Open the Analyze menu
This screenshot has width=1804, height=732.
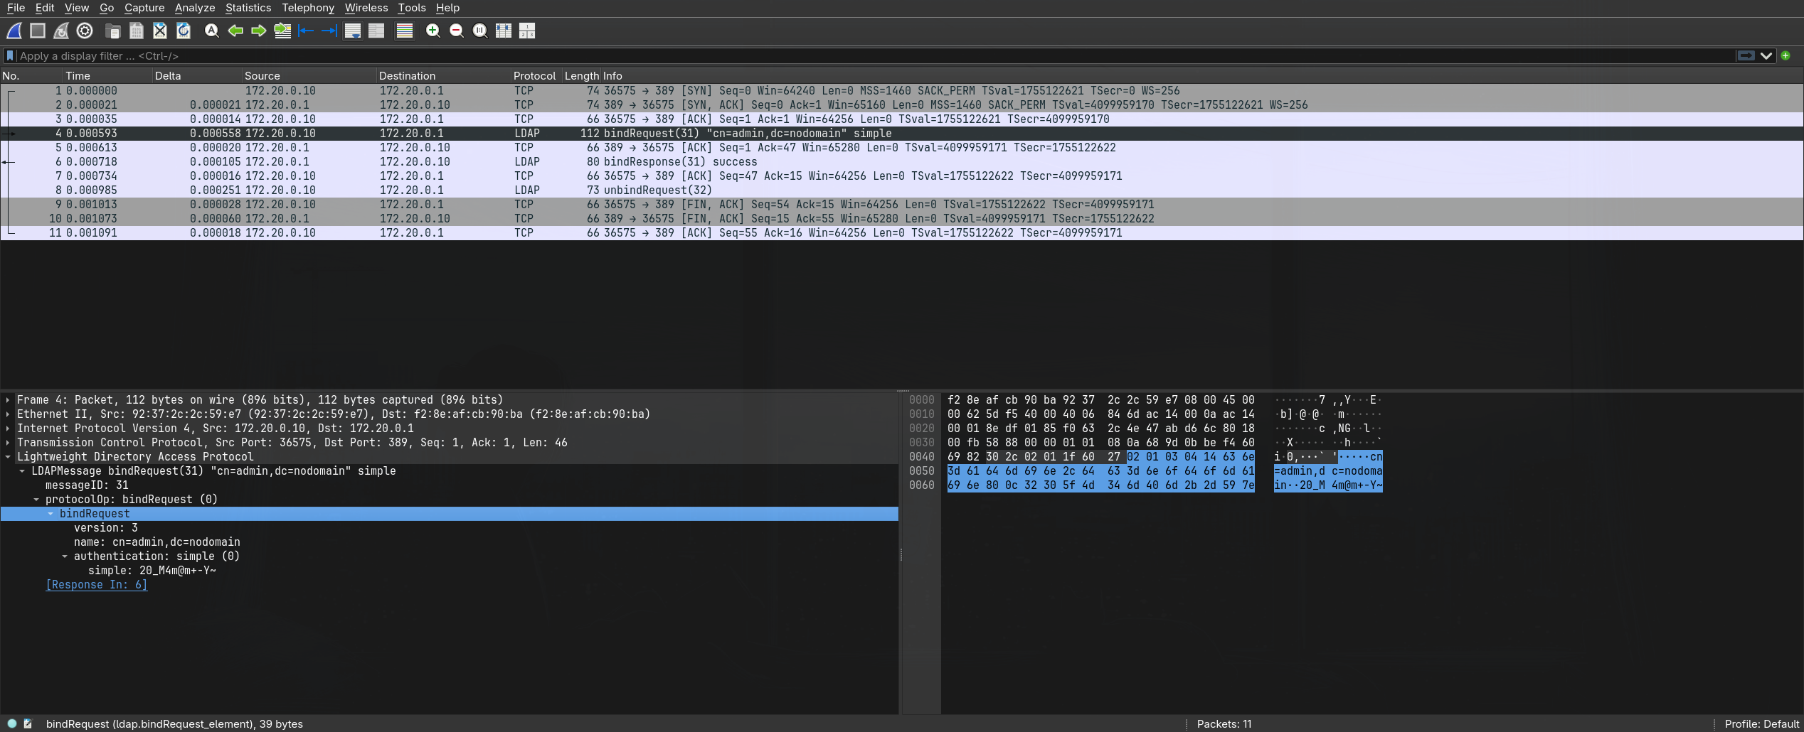195,8
